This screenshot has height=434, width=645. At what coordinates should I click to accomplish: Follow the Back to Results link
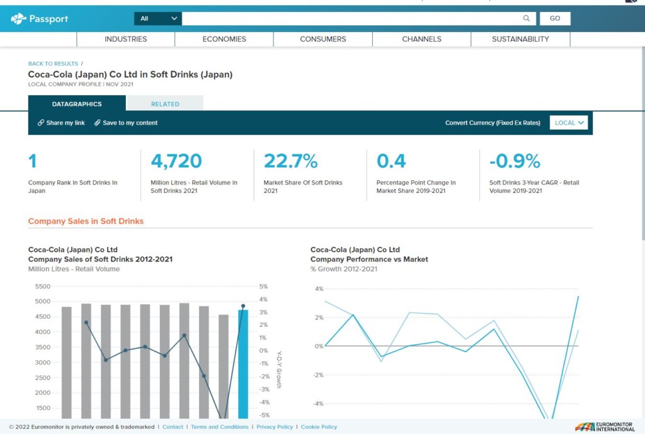click(x=53, y=64)
